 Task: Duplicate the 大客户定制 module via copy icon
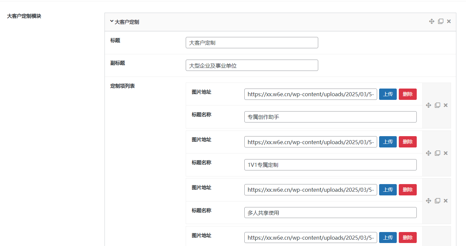(440, 21)
